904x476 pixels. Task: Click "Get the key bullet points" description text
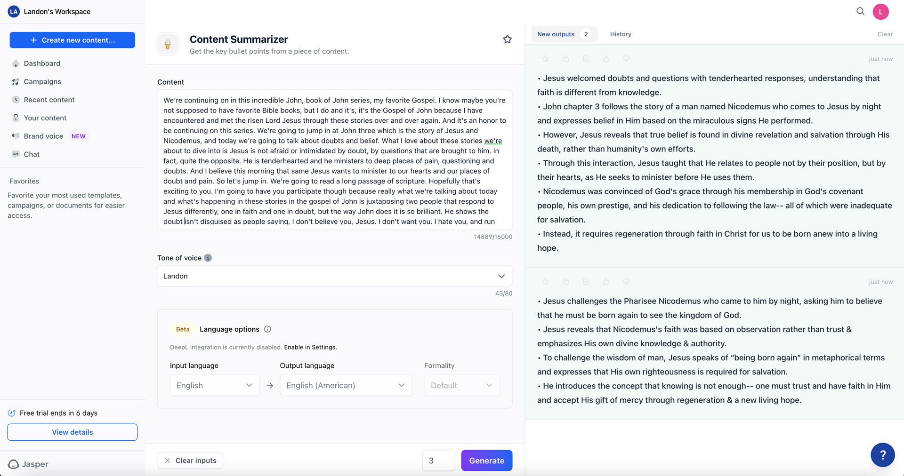pos(269,51)
